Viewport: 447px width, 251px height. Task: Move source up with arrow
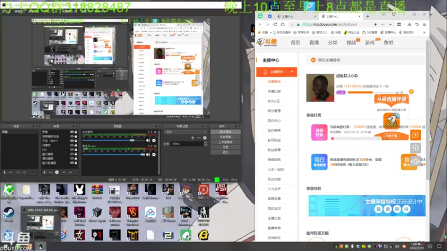[x=64, y=172]
